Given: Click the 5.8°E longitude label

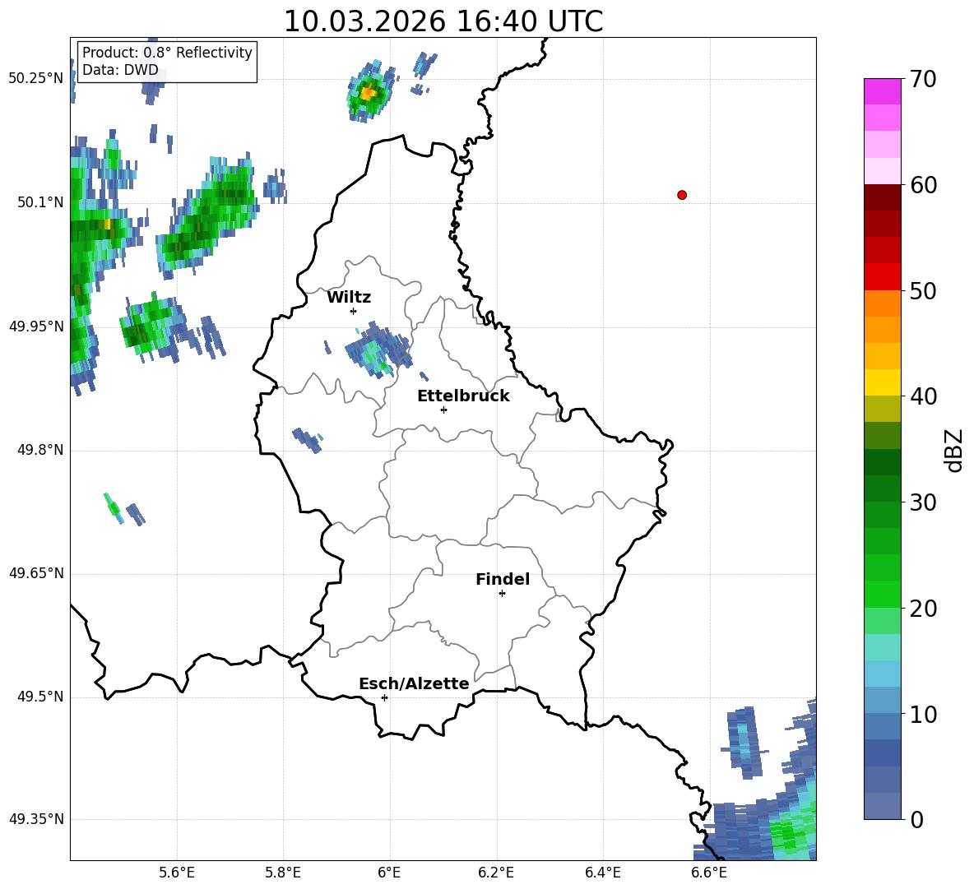Looking at the screenshot, I should pos(283,873).
